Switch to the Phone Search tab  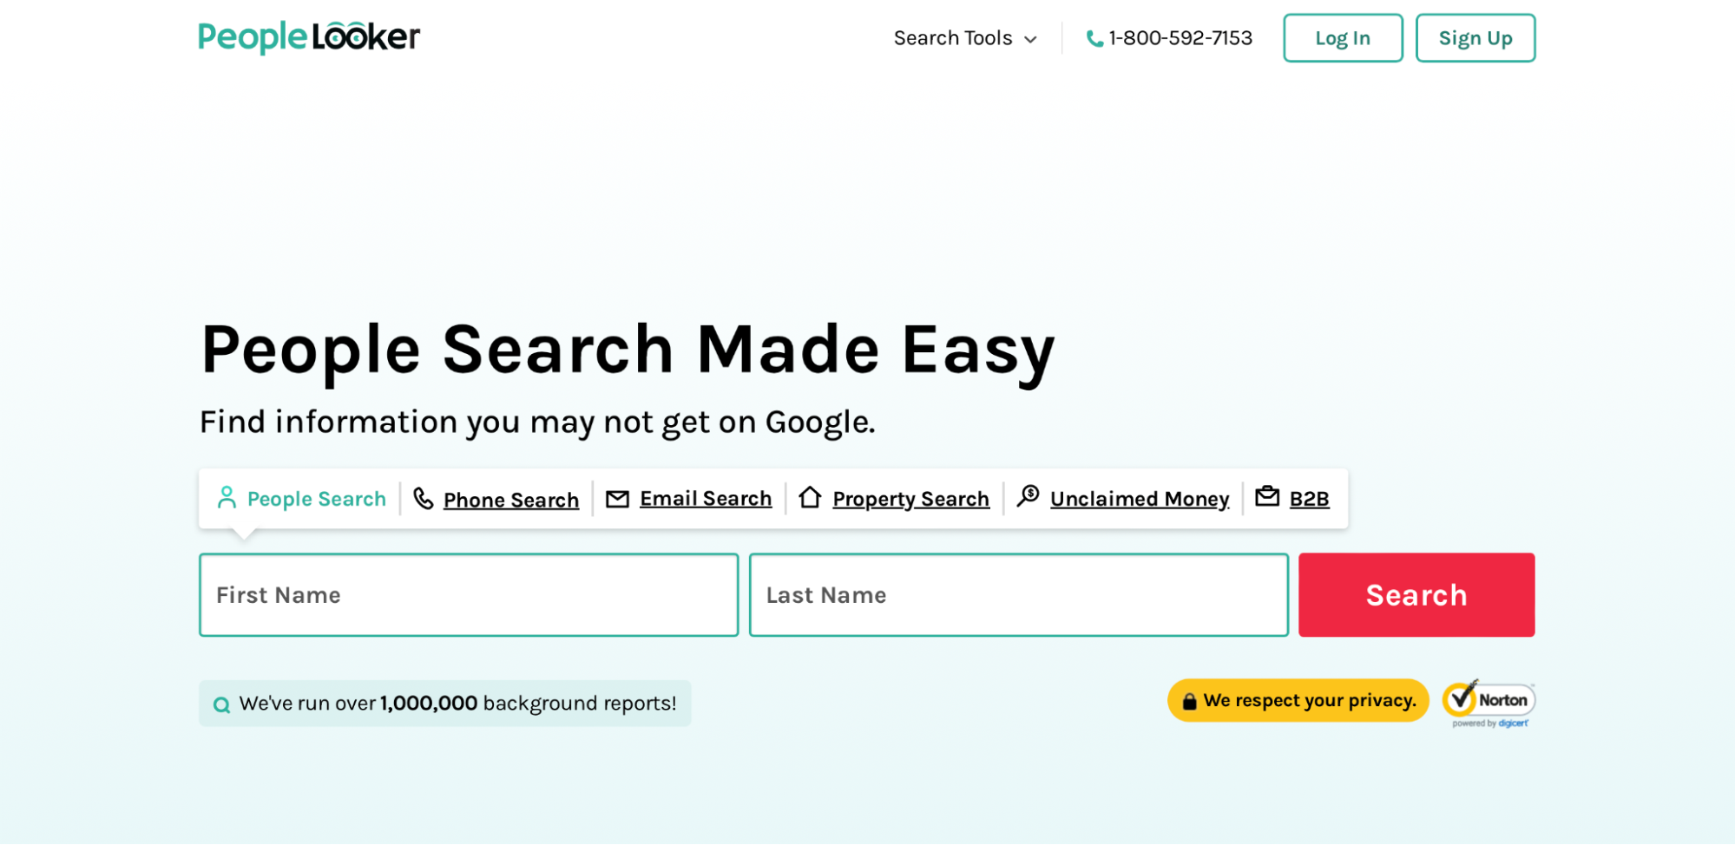(496, 499)
